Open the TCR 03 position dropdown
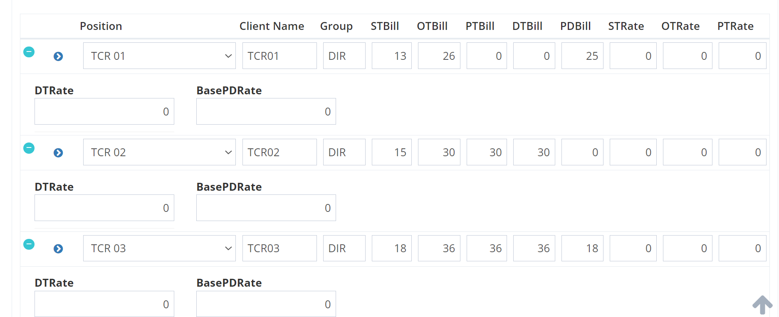 (x=159, y=248)
